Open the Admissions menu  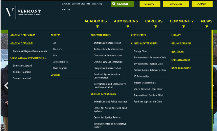(x=126, y=21)
